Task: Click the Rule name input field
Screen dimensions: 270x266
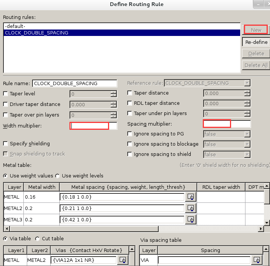Action: [x=74, y=84]
